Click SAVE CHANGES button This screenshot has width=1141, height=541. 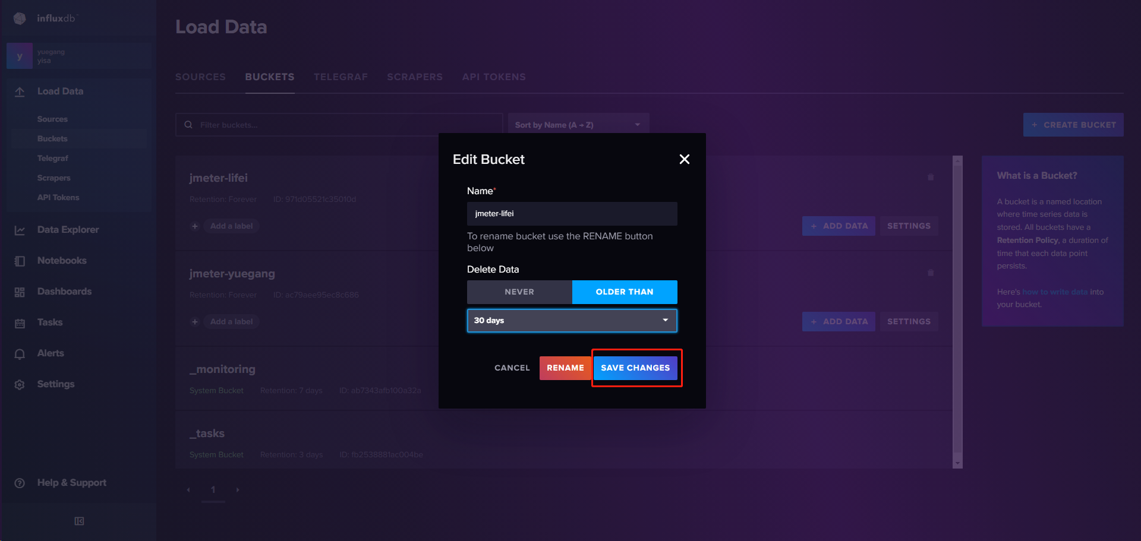(635, 368)
